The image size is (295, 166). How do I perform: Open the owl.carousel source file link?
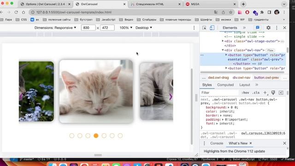coord(263,133)
